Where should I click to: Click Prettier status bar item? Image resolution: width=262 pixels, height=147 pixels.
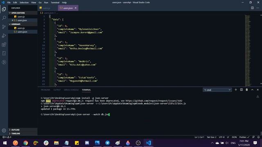(244, 137)
